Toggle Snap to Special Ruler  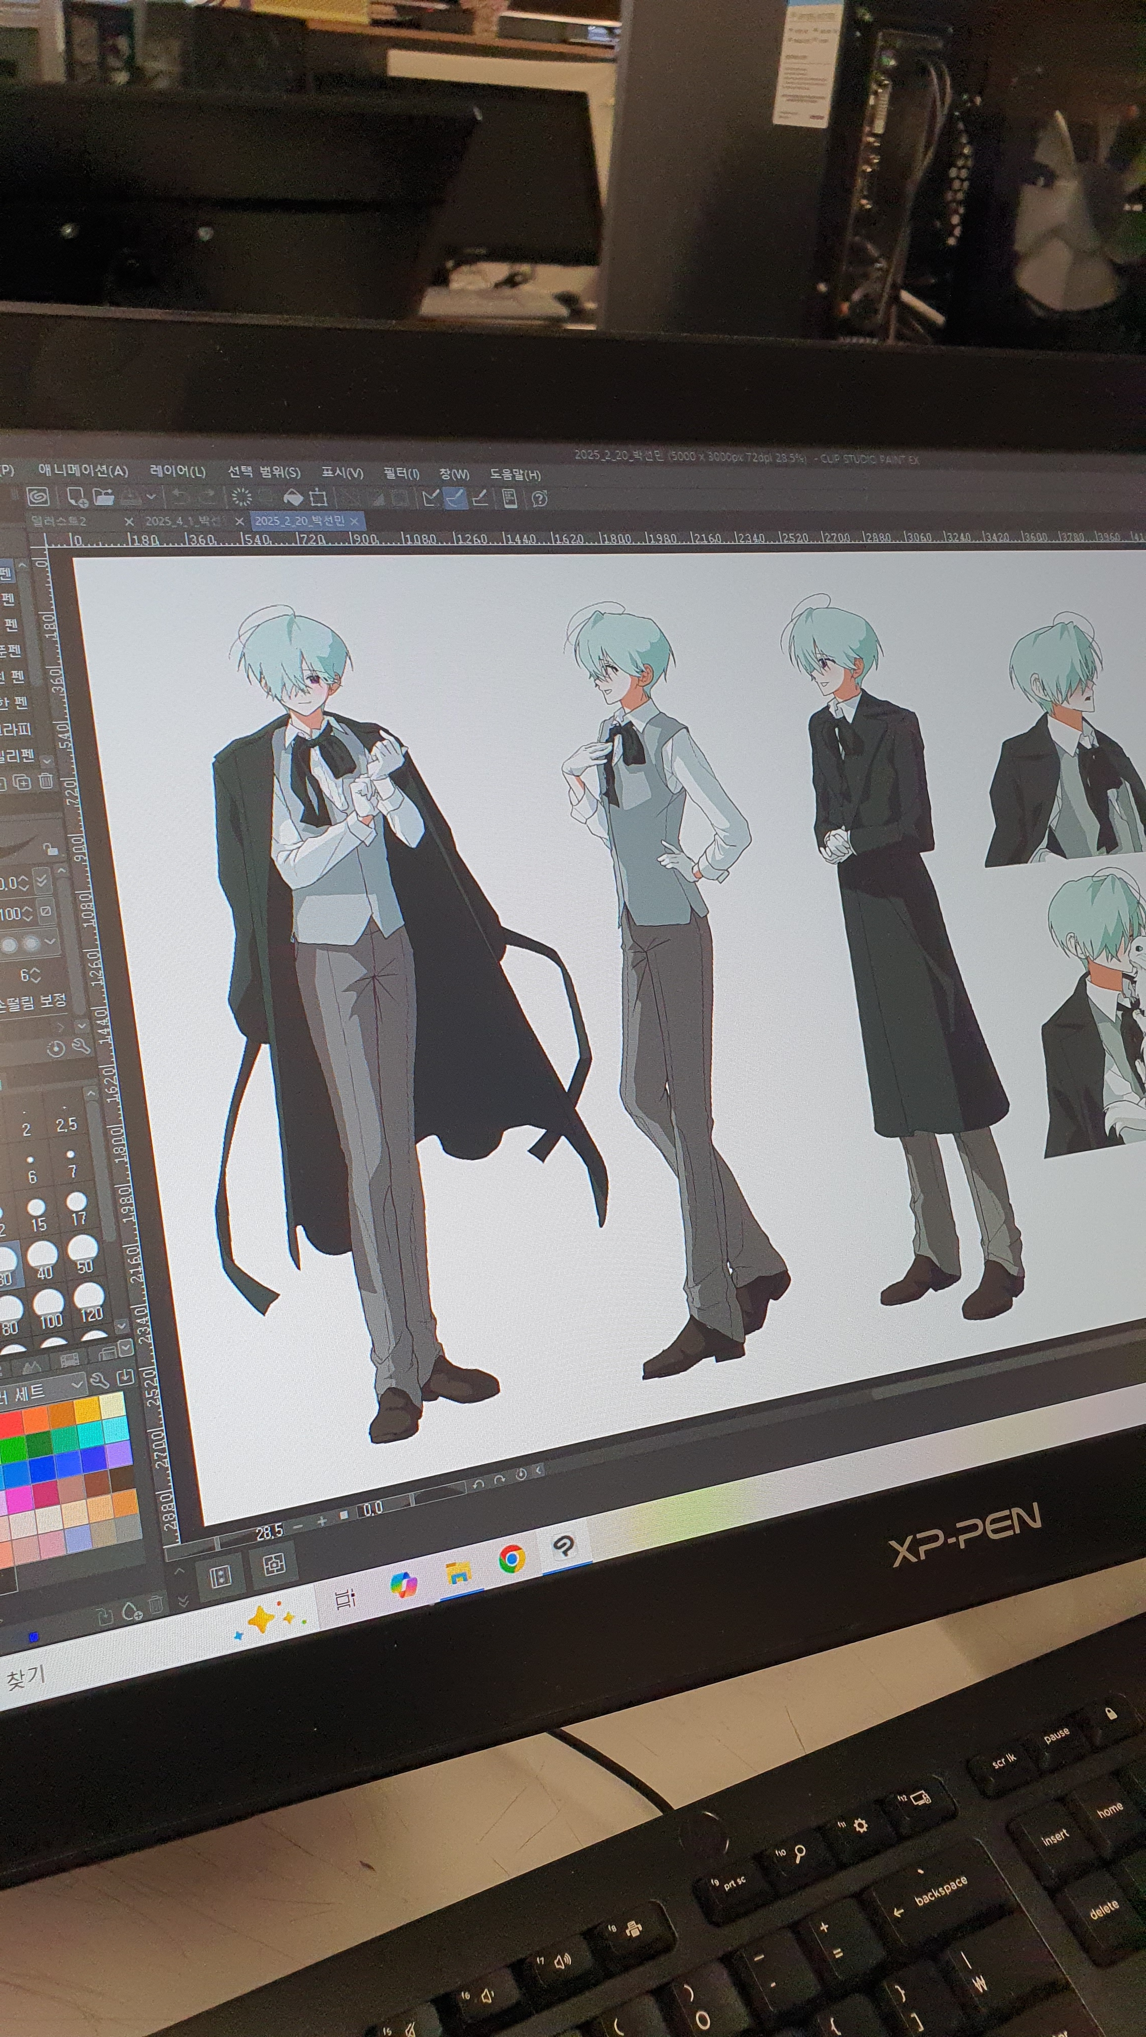(x=456, y=498)
